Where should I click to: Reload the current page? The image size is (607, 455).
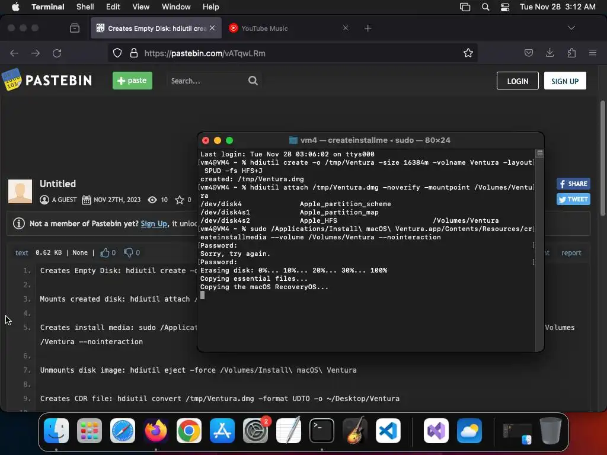coord(57,53)
